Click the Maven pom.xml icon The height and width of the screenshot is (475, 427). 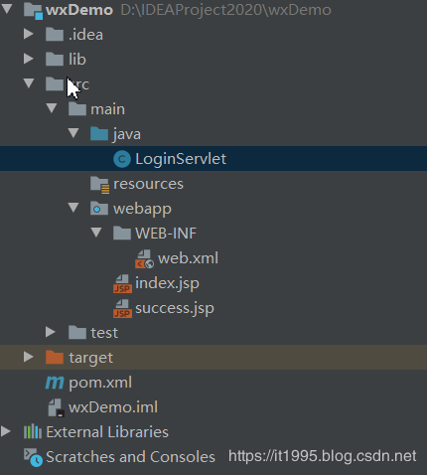(55, 383)
